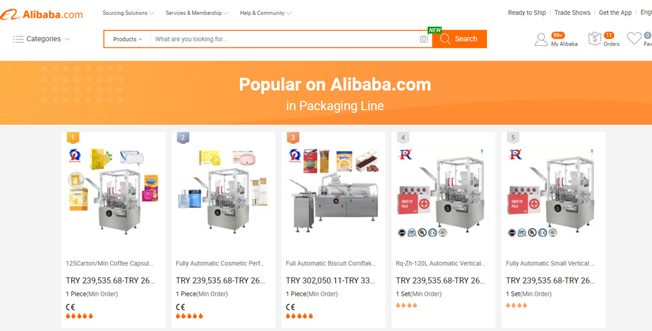The width and height of the screenshot is (652, 331).
Task: Select the Get the App link
Action: point(615,13)
